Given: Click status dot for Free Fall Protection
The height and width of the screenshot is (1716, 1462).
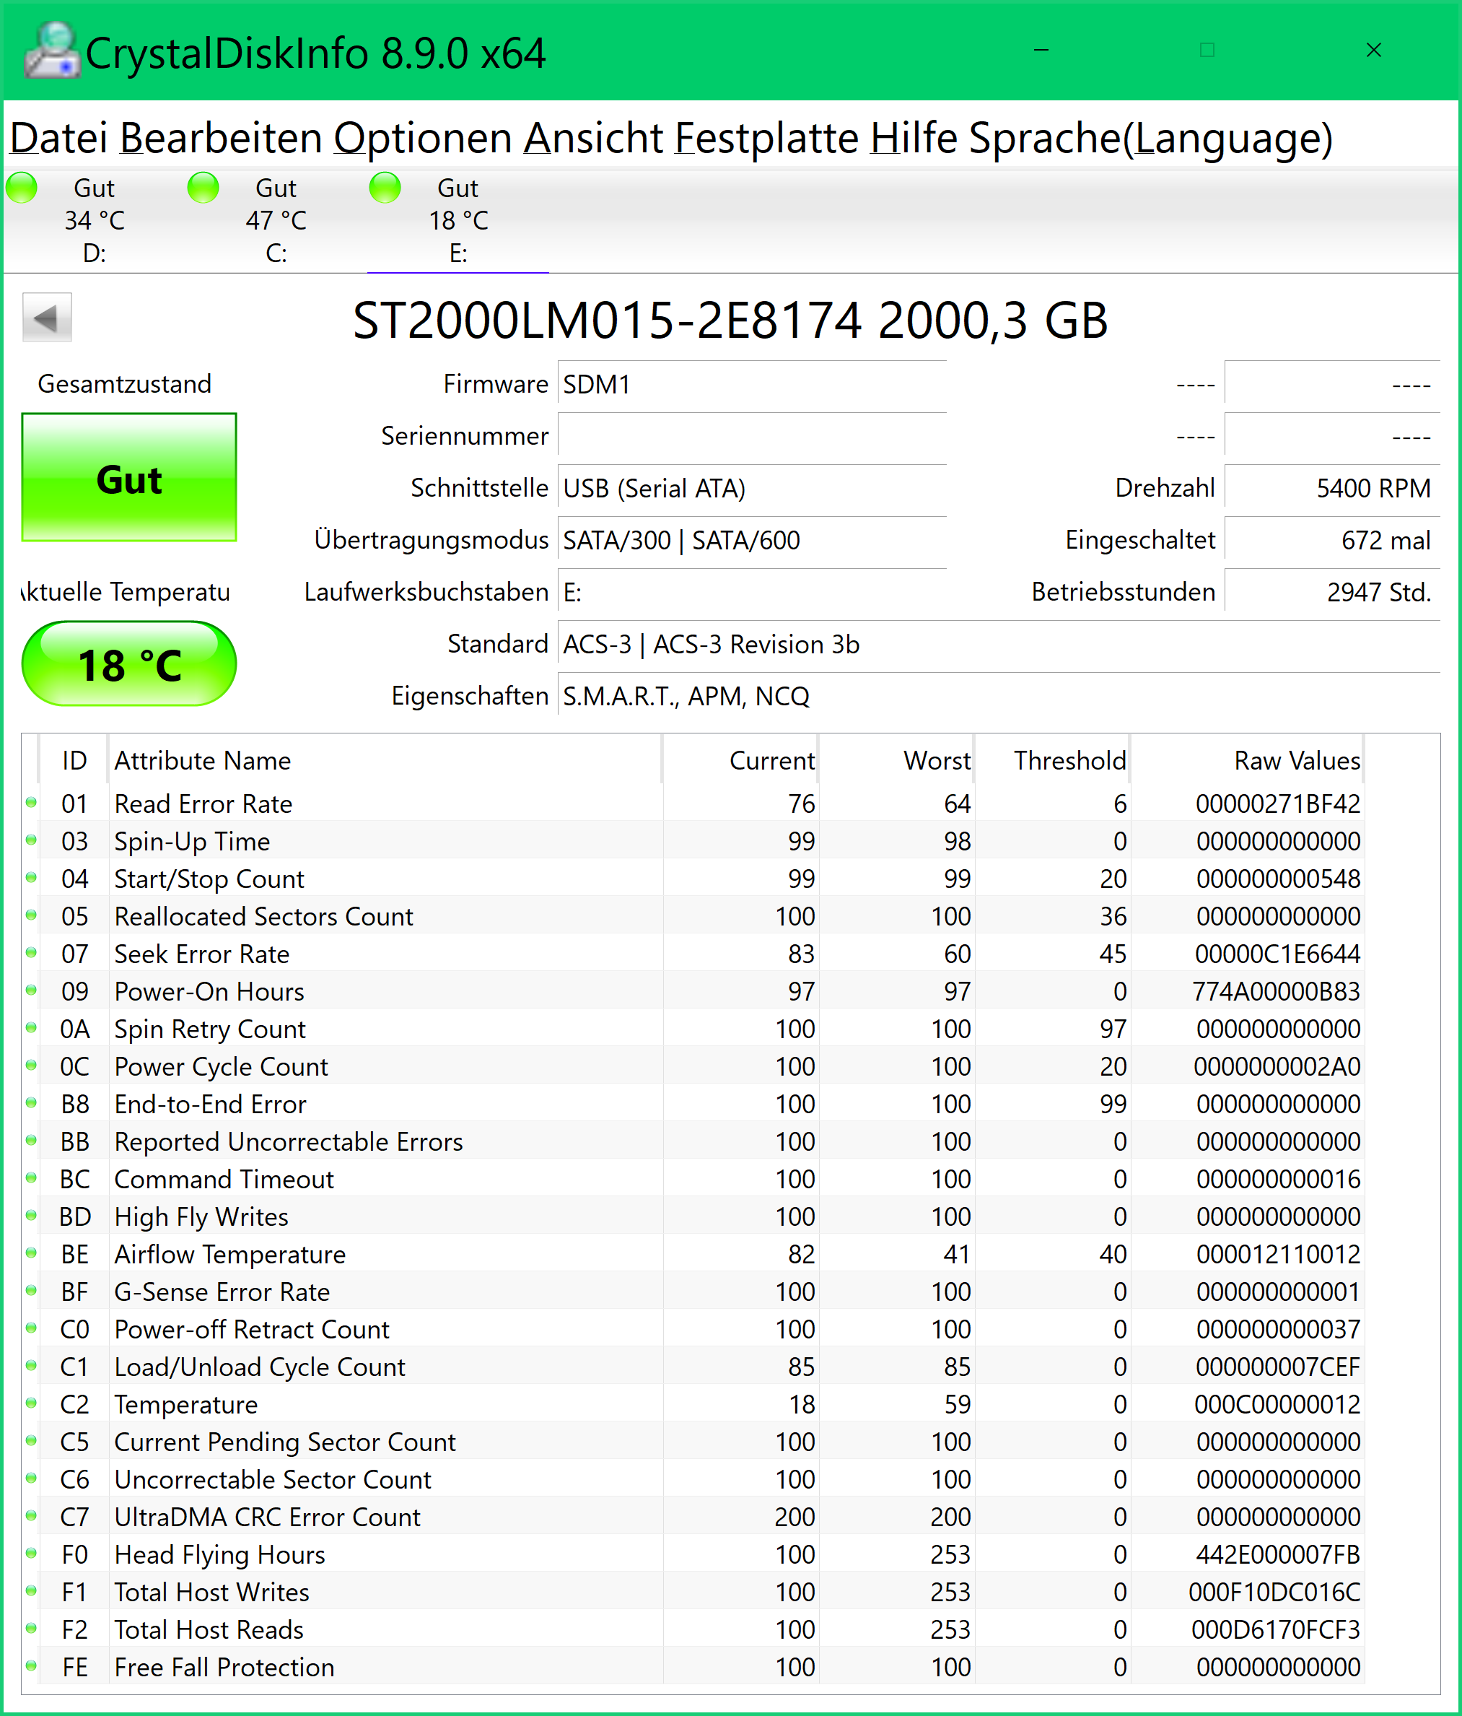Looking at the screenshot, I should pyautogui.click(x=32, y=1666).
